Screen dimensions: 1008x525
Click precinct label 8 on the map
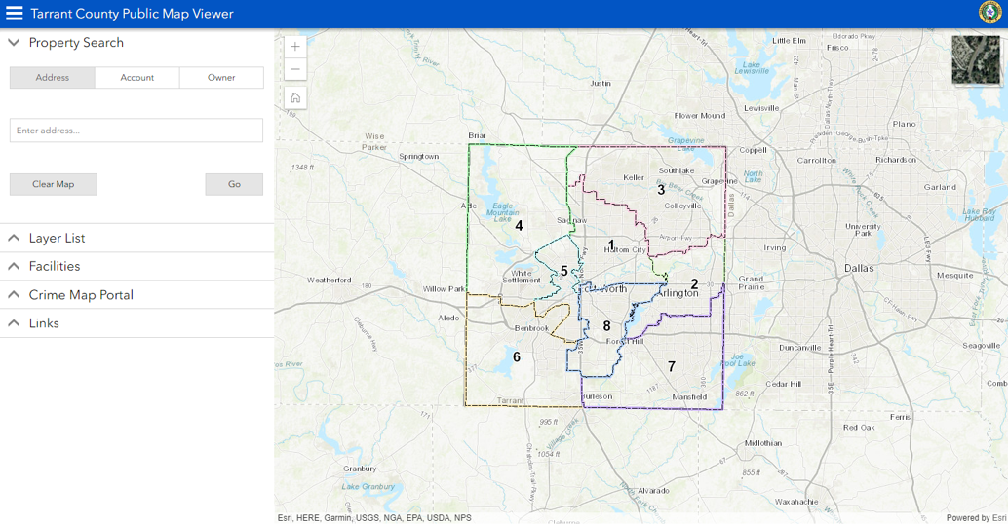606,326
